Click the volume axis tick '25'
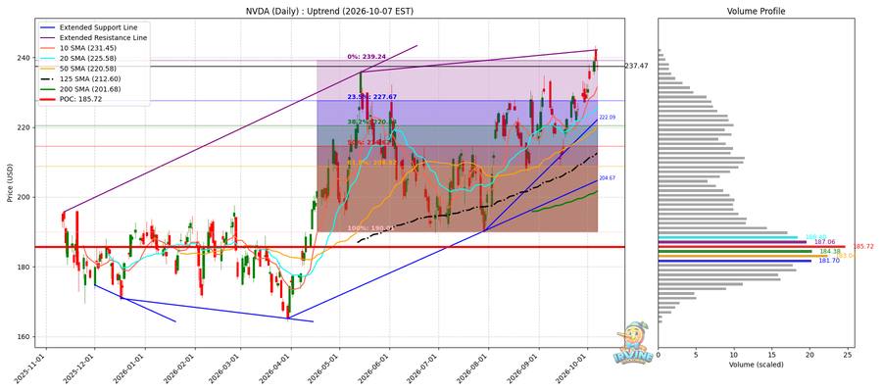Image resolution: width=882 pixels, height=392 pixels. tap(848, 355)
